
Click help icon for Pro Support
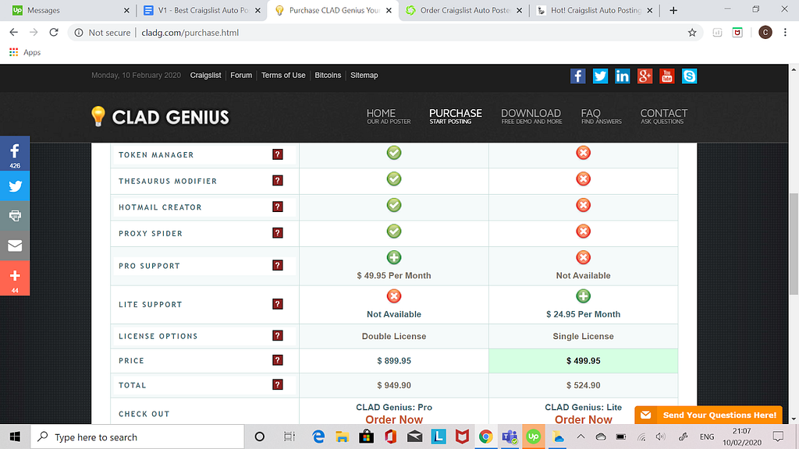click(x=278, y=265)
